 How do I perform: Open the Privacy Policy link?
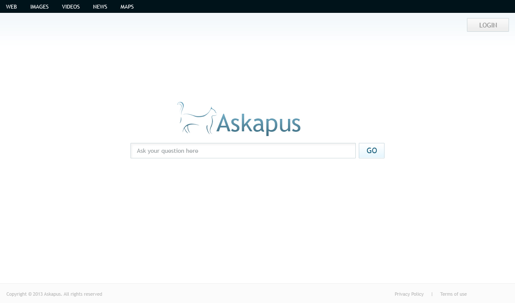click(x=409, y=294)
